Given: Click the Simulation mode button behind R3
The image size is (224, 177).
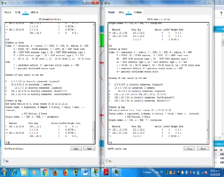Looking at the screenshot, I should (x=219, y=144).
